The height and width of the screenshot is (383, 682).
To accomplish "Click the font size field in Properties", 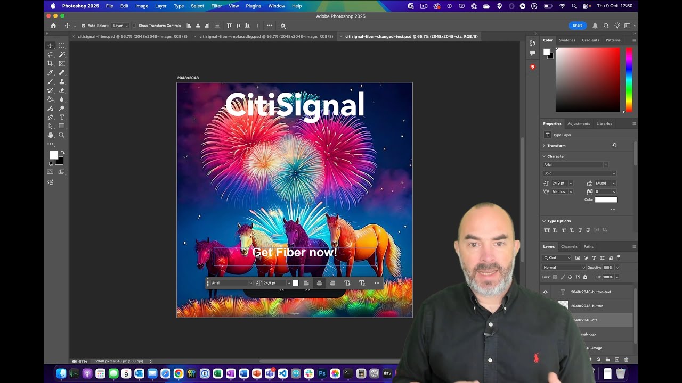I will 559,183.
